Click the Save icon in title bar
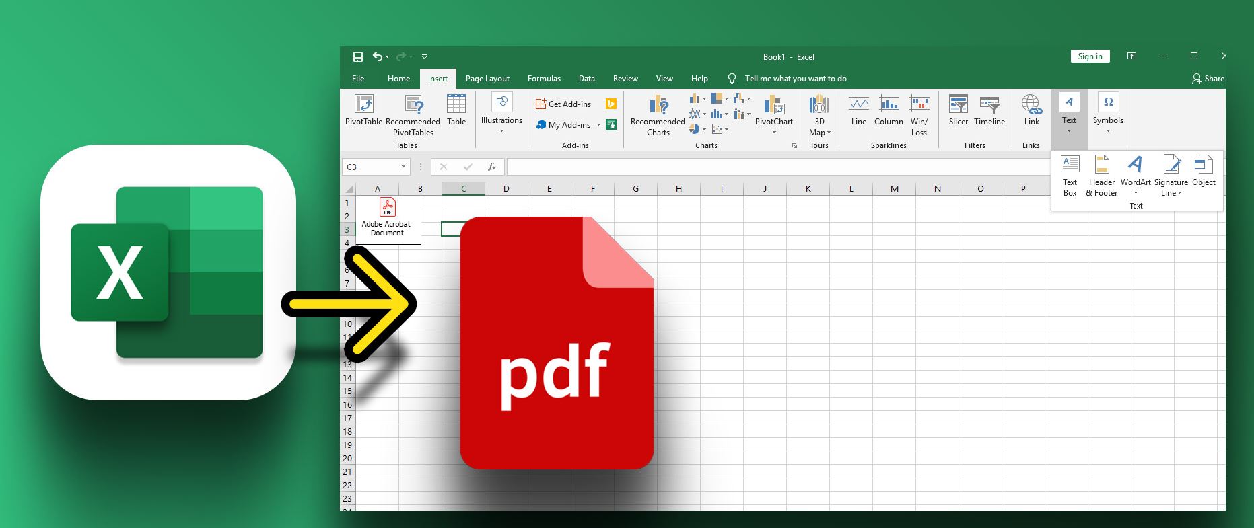 pyautogui.click(x=358, y=57)
